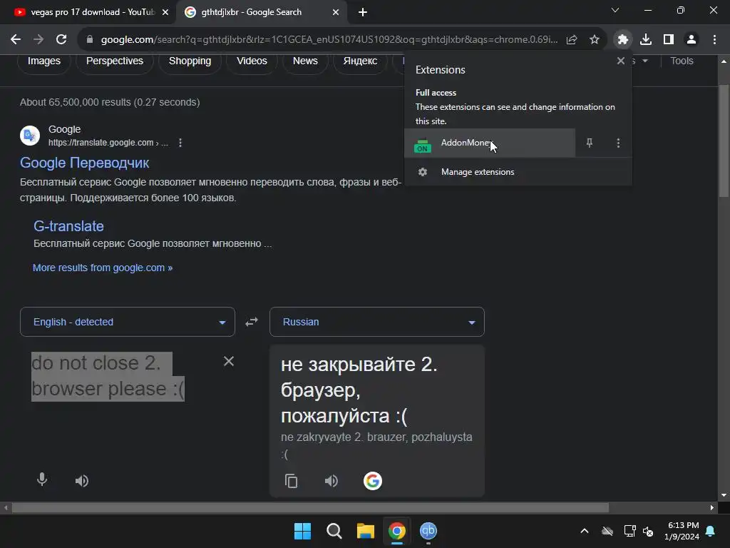
Task: Click More results from google.com
Action: [x=103, y=268]
